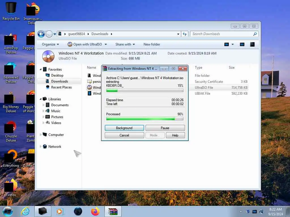This screenshot has width=290, height=217.
Task: Collapse the Favorites group
Action: coord(41,70)
